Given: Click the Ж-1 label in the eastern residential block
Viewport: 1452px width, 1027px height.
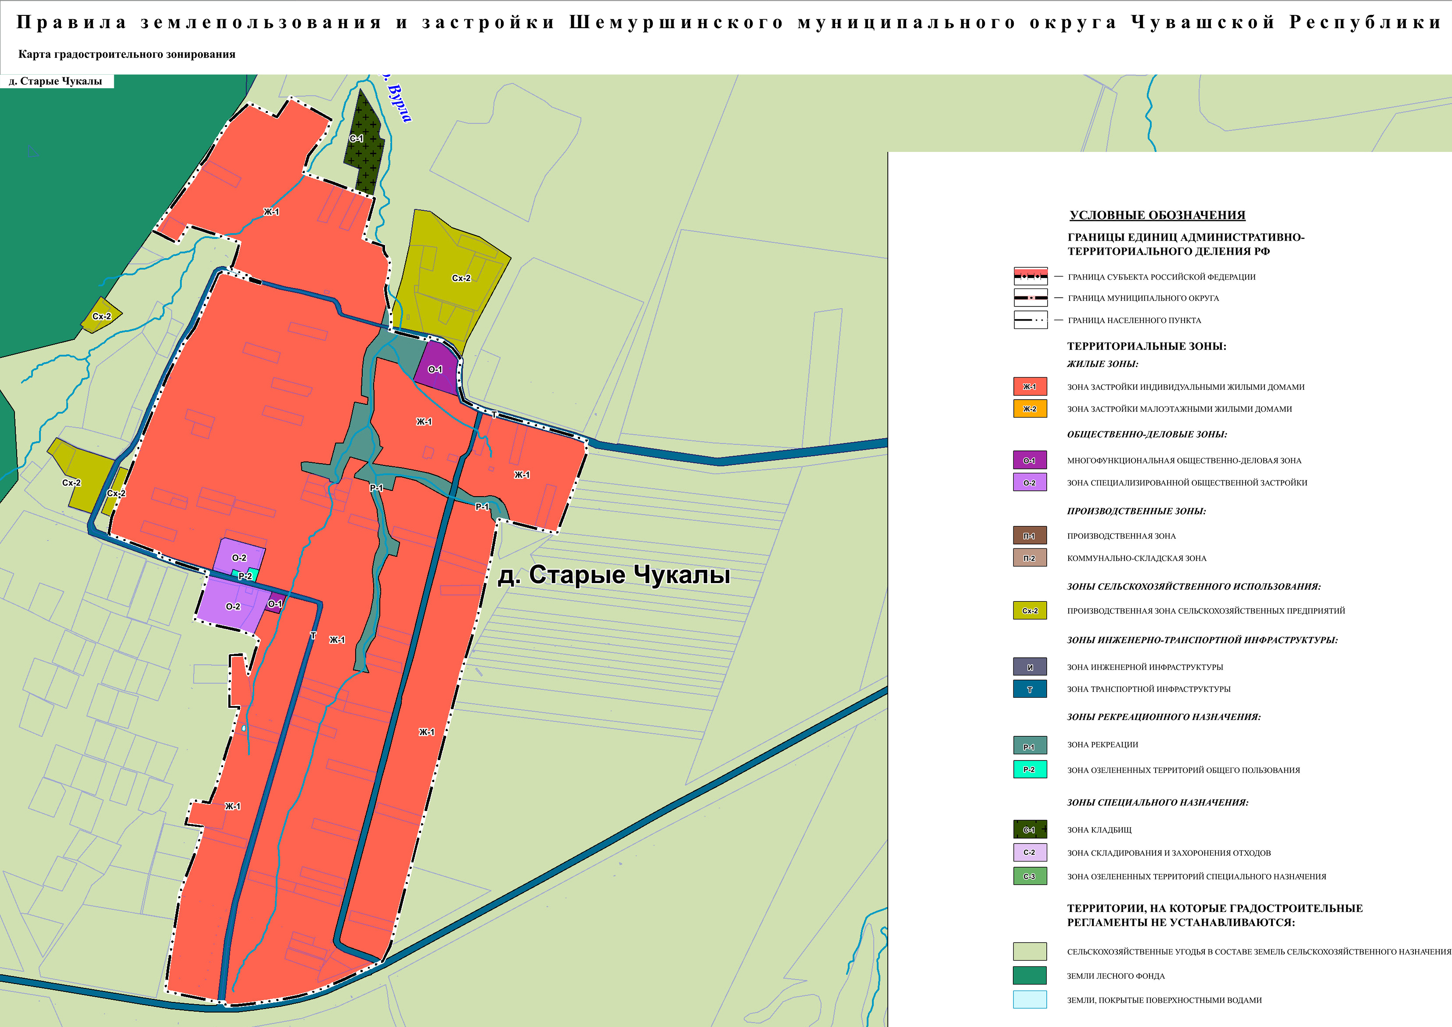Looking at the screenshot, I should point(522,475).
